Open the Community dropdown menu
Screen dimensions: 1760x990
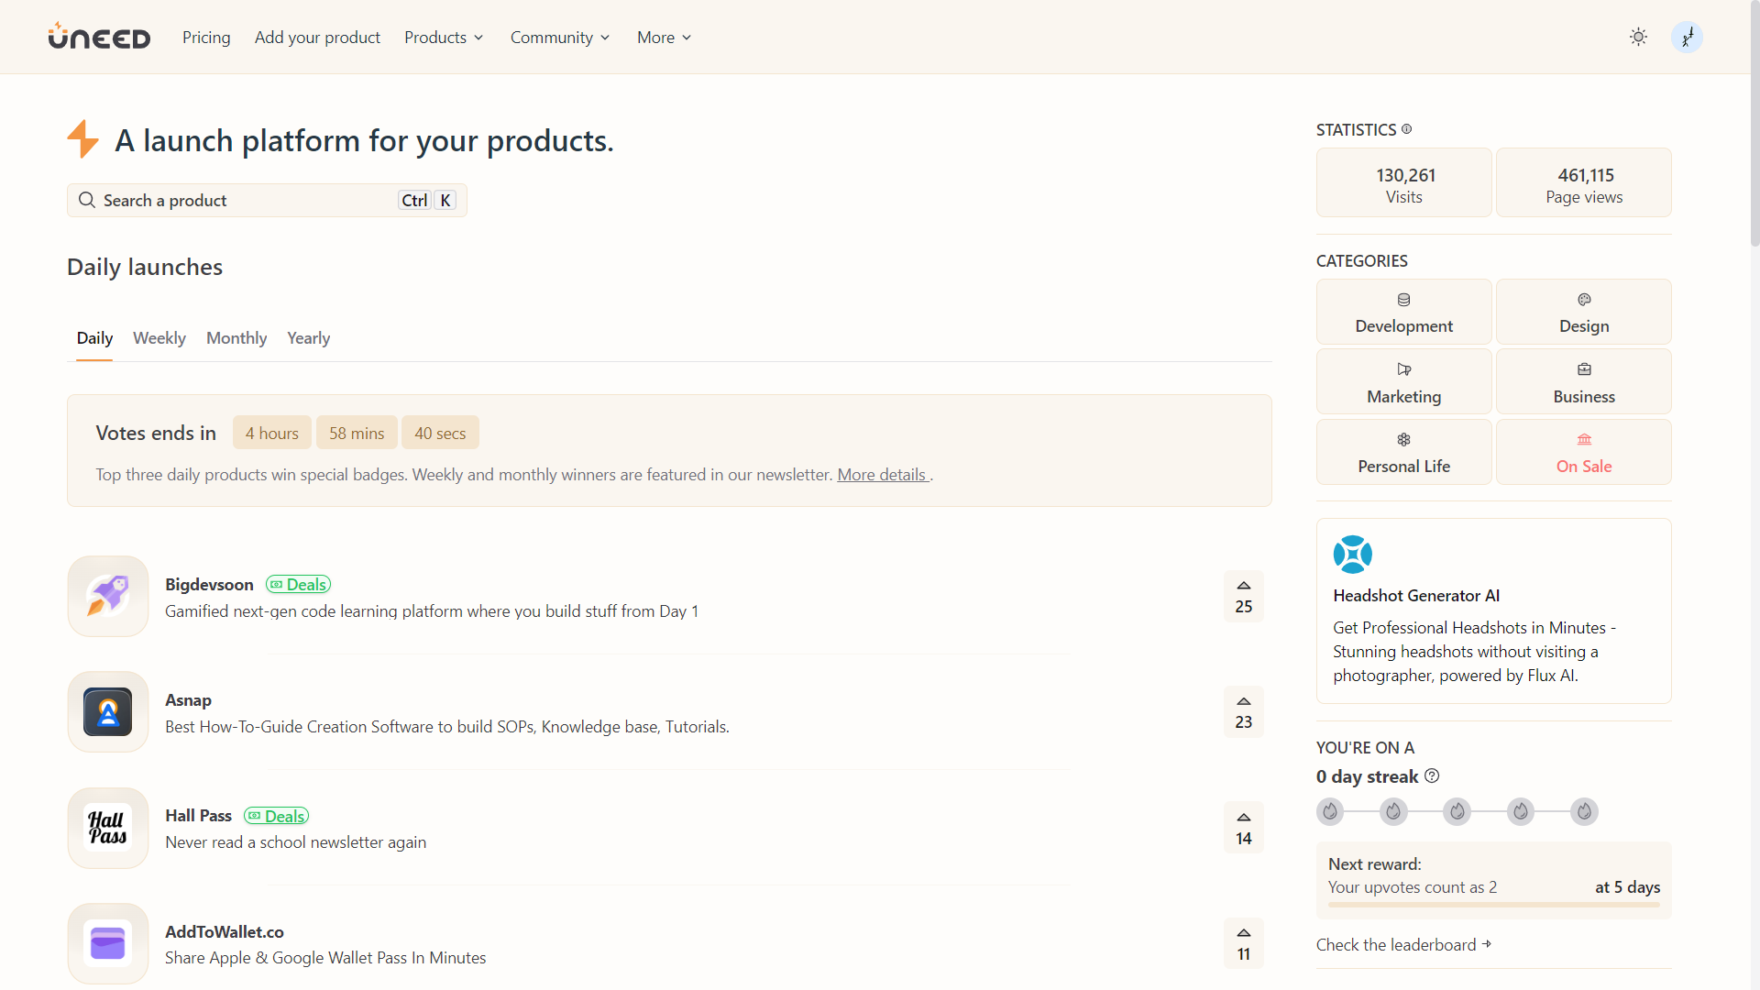coord(559,37)
